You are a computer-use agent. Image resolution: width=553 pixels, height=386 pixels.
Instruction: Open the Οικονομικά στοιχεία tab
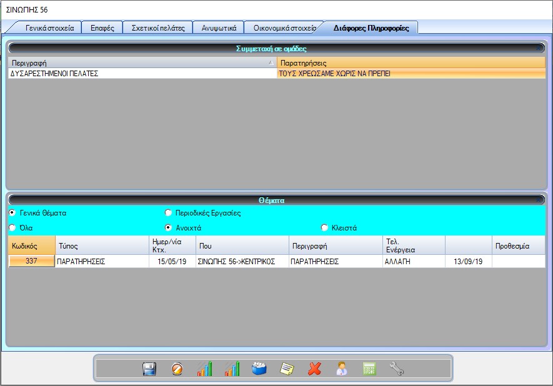[284, 28]
